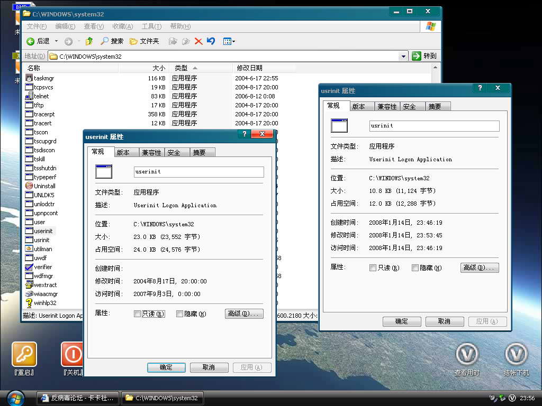Click the Back arrow in Explorer toolbar

pyautogui.click(x=31, y=41)
